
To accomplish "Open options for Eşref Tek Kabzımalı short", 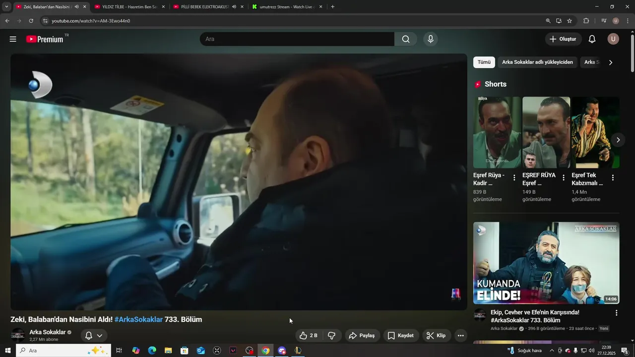I will 613,178.
